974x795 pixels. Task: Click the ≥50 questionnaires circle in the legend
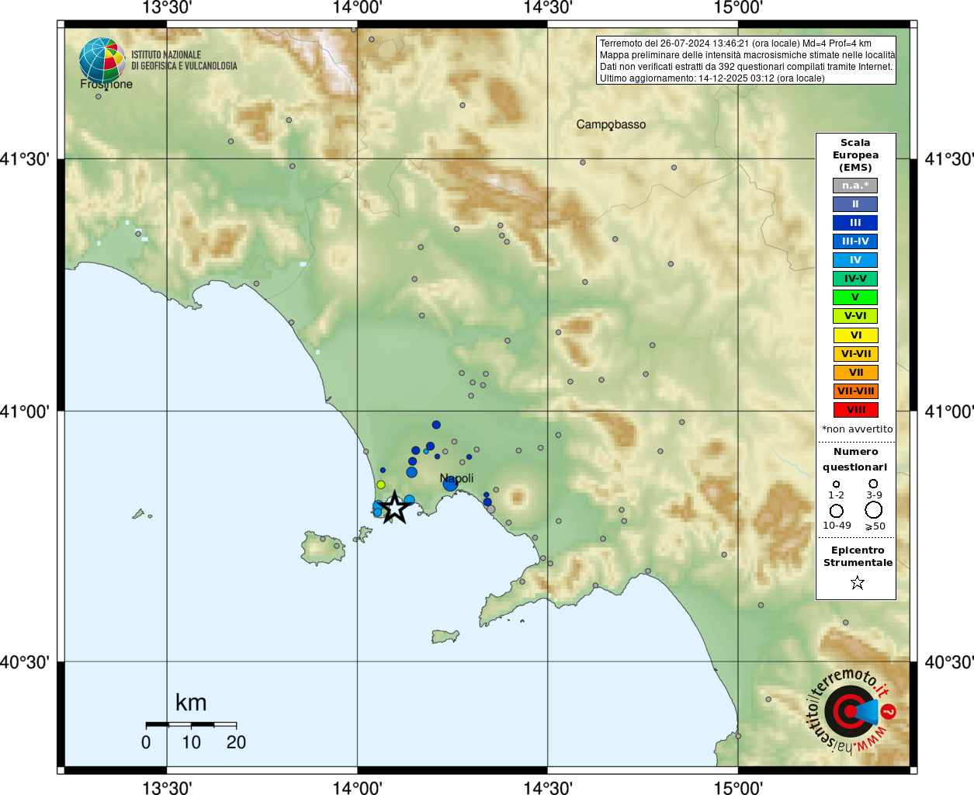coord(874,510)
